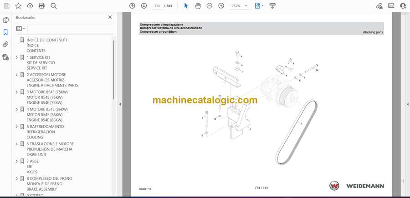The height and width of the screenshot is (198, 410).
Task: Click the bookmark icon beside 5 RAFFREDDAMENTO
Action: pyautogui.click(x=22, y=127)
